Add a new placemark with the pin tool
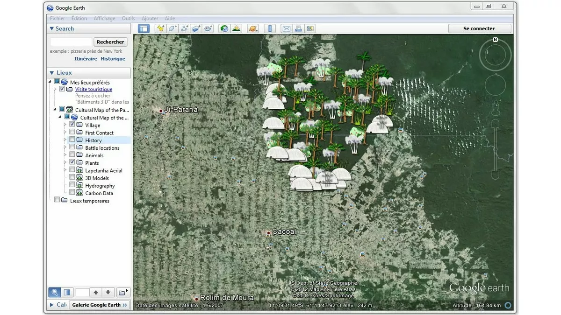The image size is (561, 315). click(160, 28)
